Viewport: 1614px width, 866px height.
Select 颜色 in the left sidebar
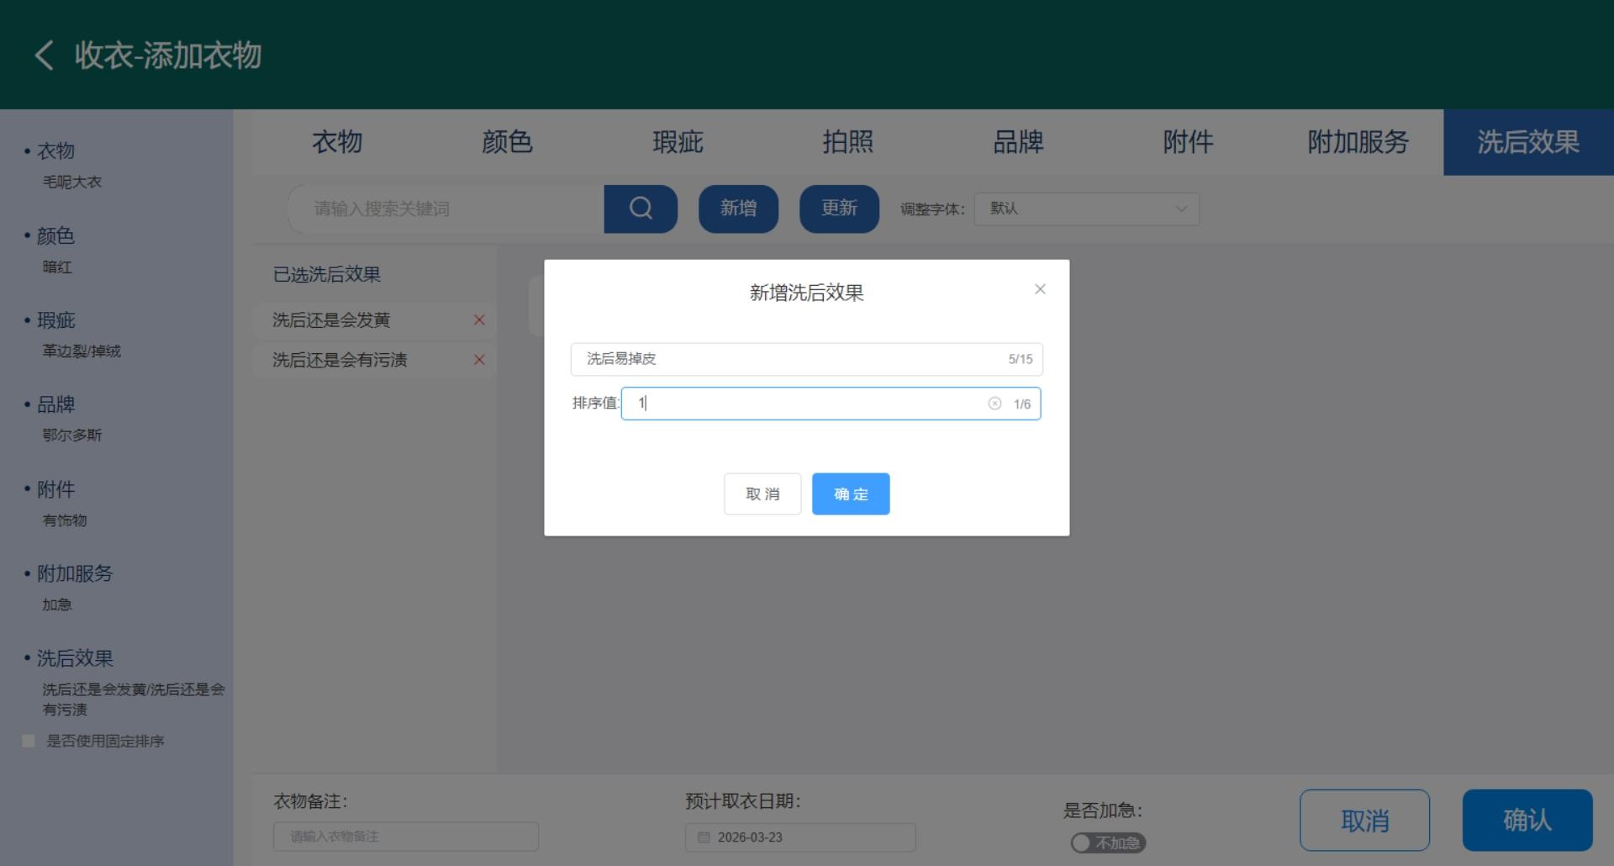tap(55, 235)
